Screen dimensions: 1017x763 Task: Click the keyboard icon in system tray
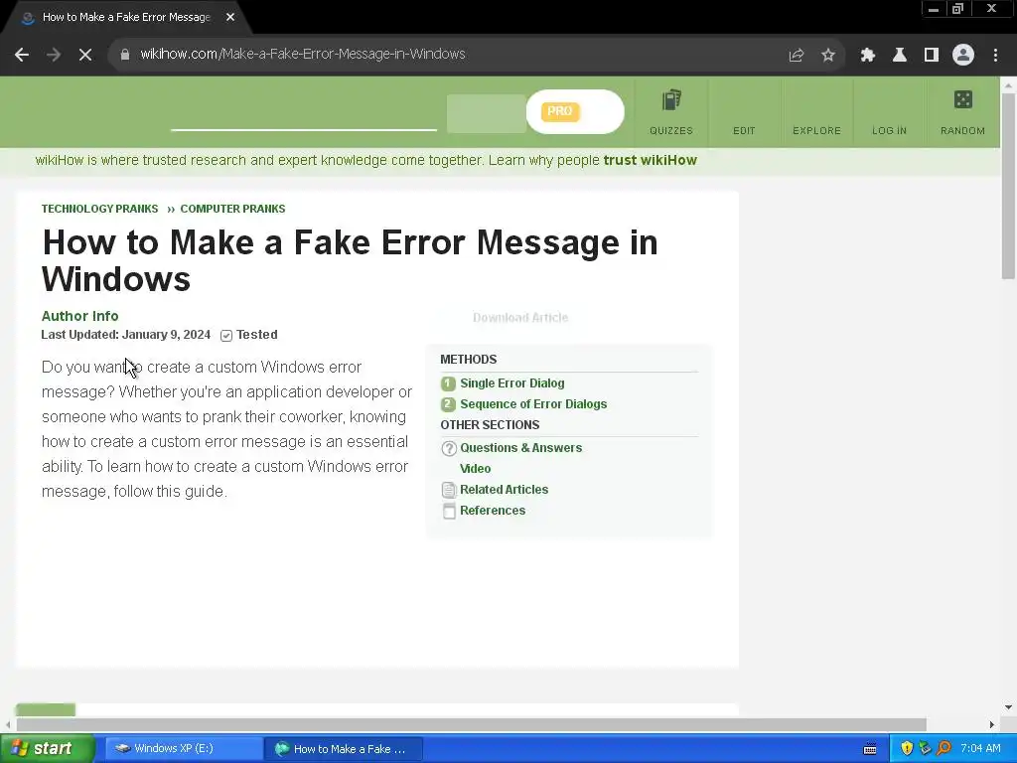coord(870,749)
